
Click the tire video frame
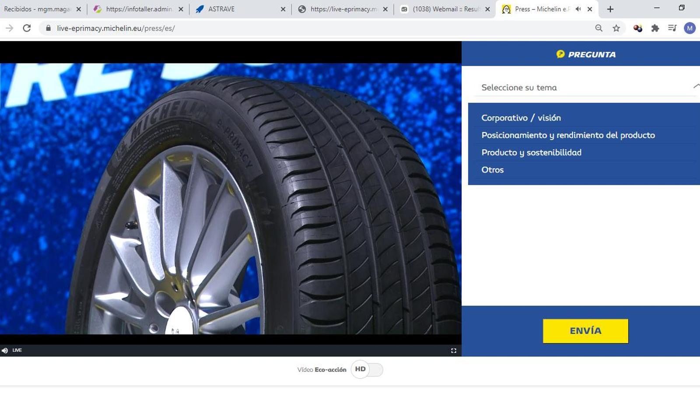pyautogui.click(x=231, y=199)
